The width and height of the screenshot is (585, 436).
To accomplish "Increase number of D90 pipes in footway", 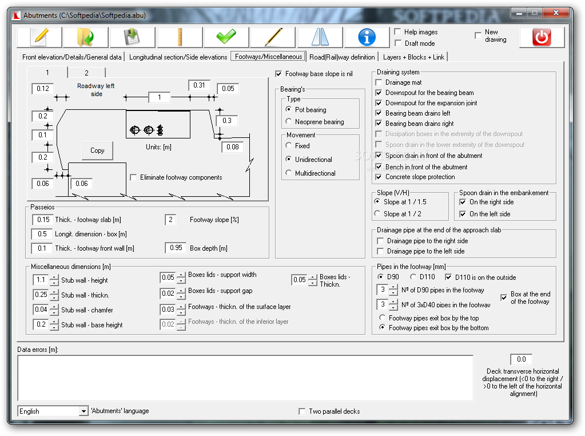I will [x=393, y=287].
